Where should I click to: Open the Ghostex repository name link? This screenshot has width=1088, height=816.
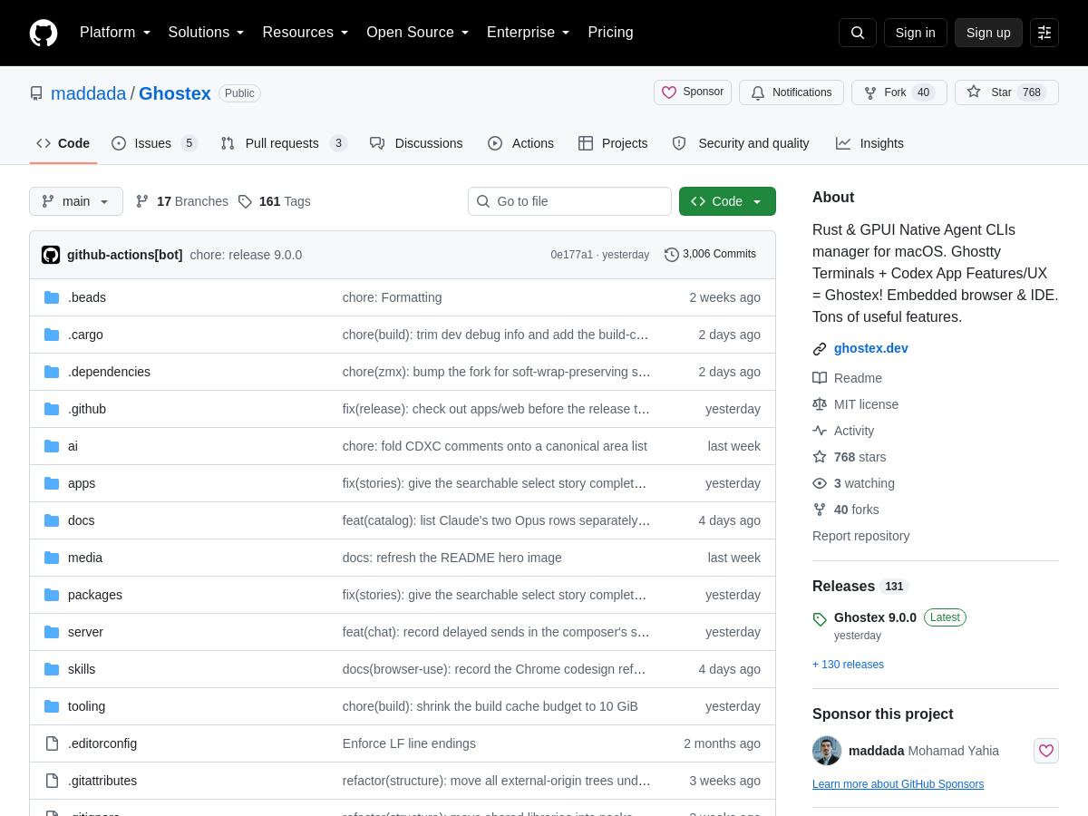click(x=175, y=93)
